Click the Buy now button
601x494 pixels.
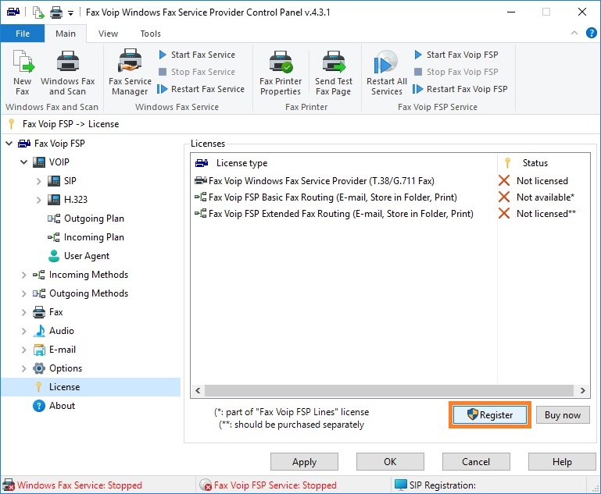point(562,415)
